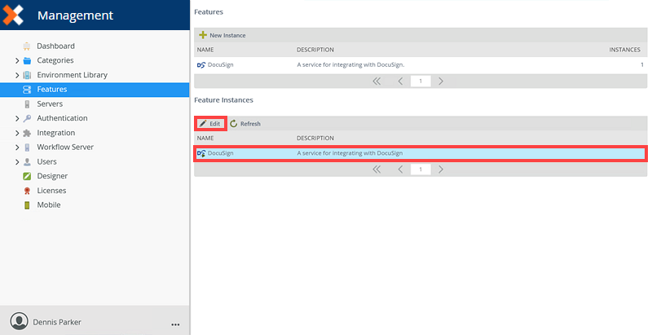Click Dennis Parker's avatar icon
The height and width of the screenshot is (335, 652).
click(x=19, y=322)
